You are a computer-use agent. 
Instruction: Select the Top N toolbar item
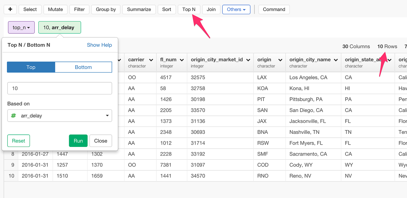tap(189, 9)
